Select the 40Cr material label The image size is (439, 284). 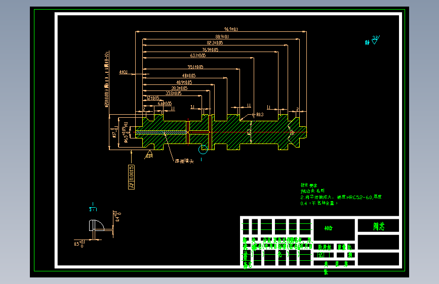click(x=329, y=228)
